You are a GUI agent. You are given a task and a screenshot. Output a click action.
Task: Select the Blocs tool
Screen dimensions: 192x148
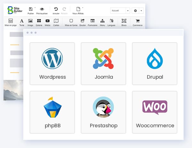click(x=124, y=21)
